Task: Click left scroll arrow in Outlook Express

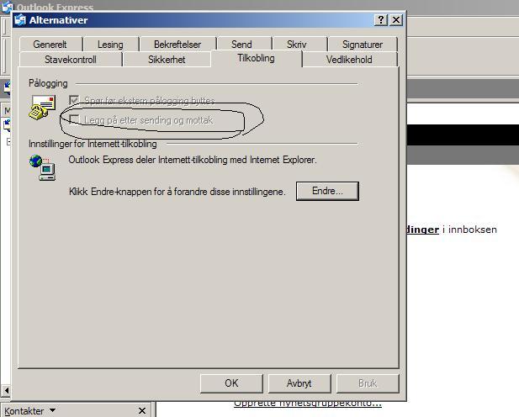Action: [x=6, y=390]
